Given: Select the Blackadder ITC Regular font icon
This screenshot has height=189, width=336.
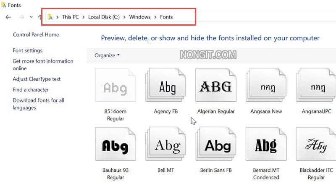Looking at the screenshot, I should click(316, 144).
